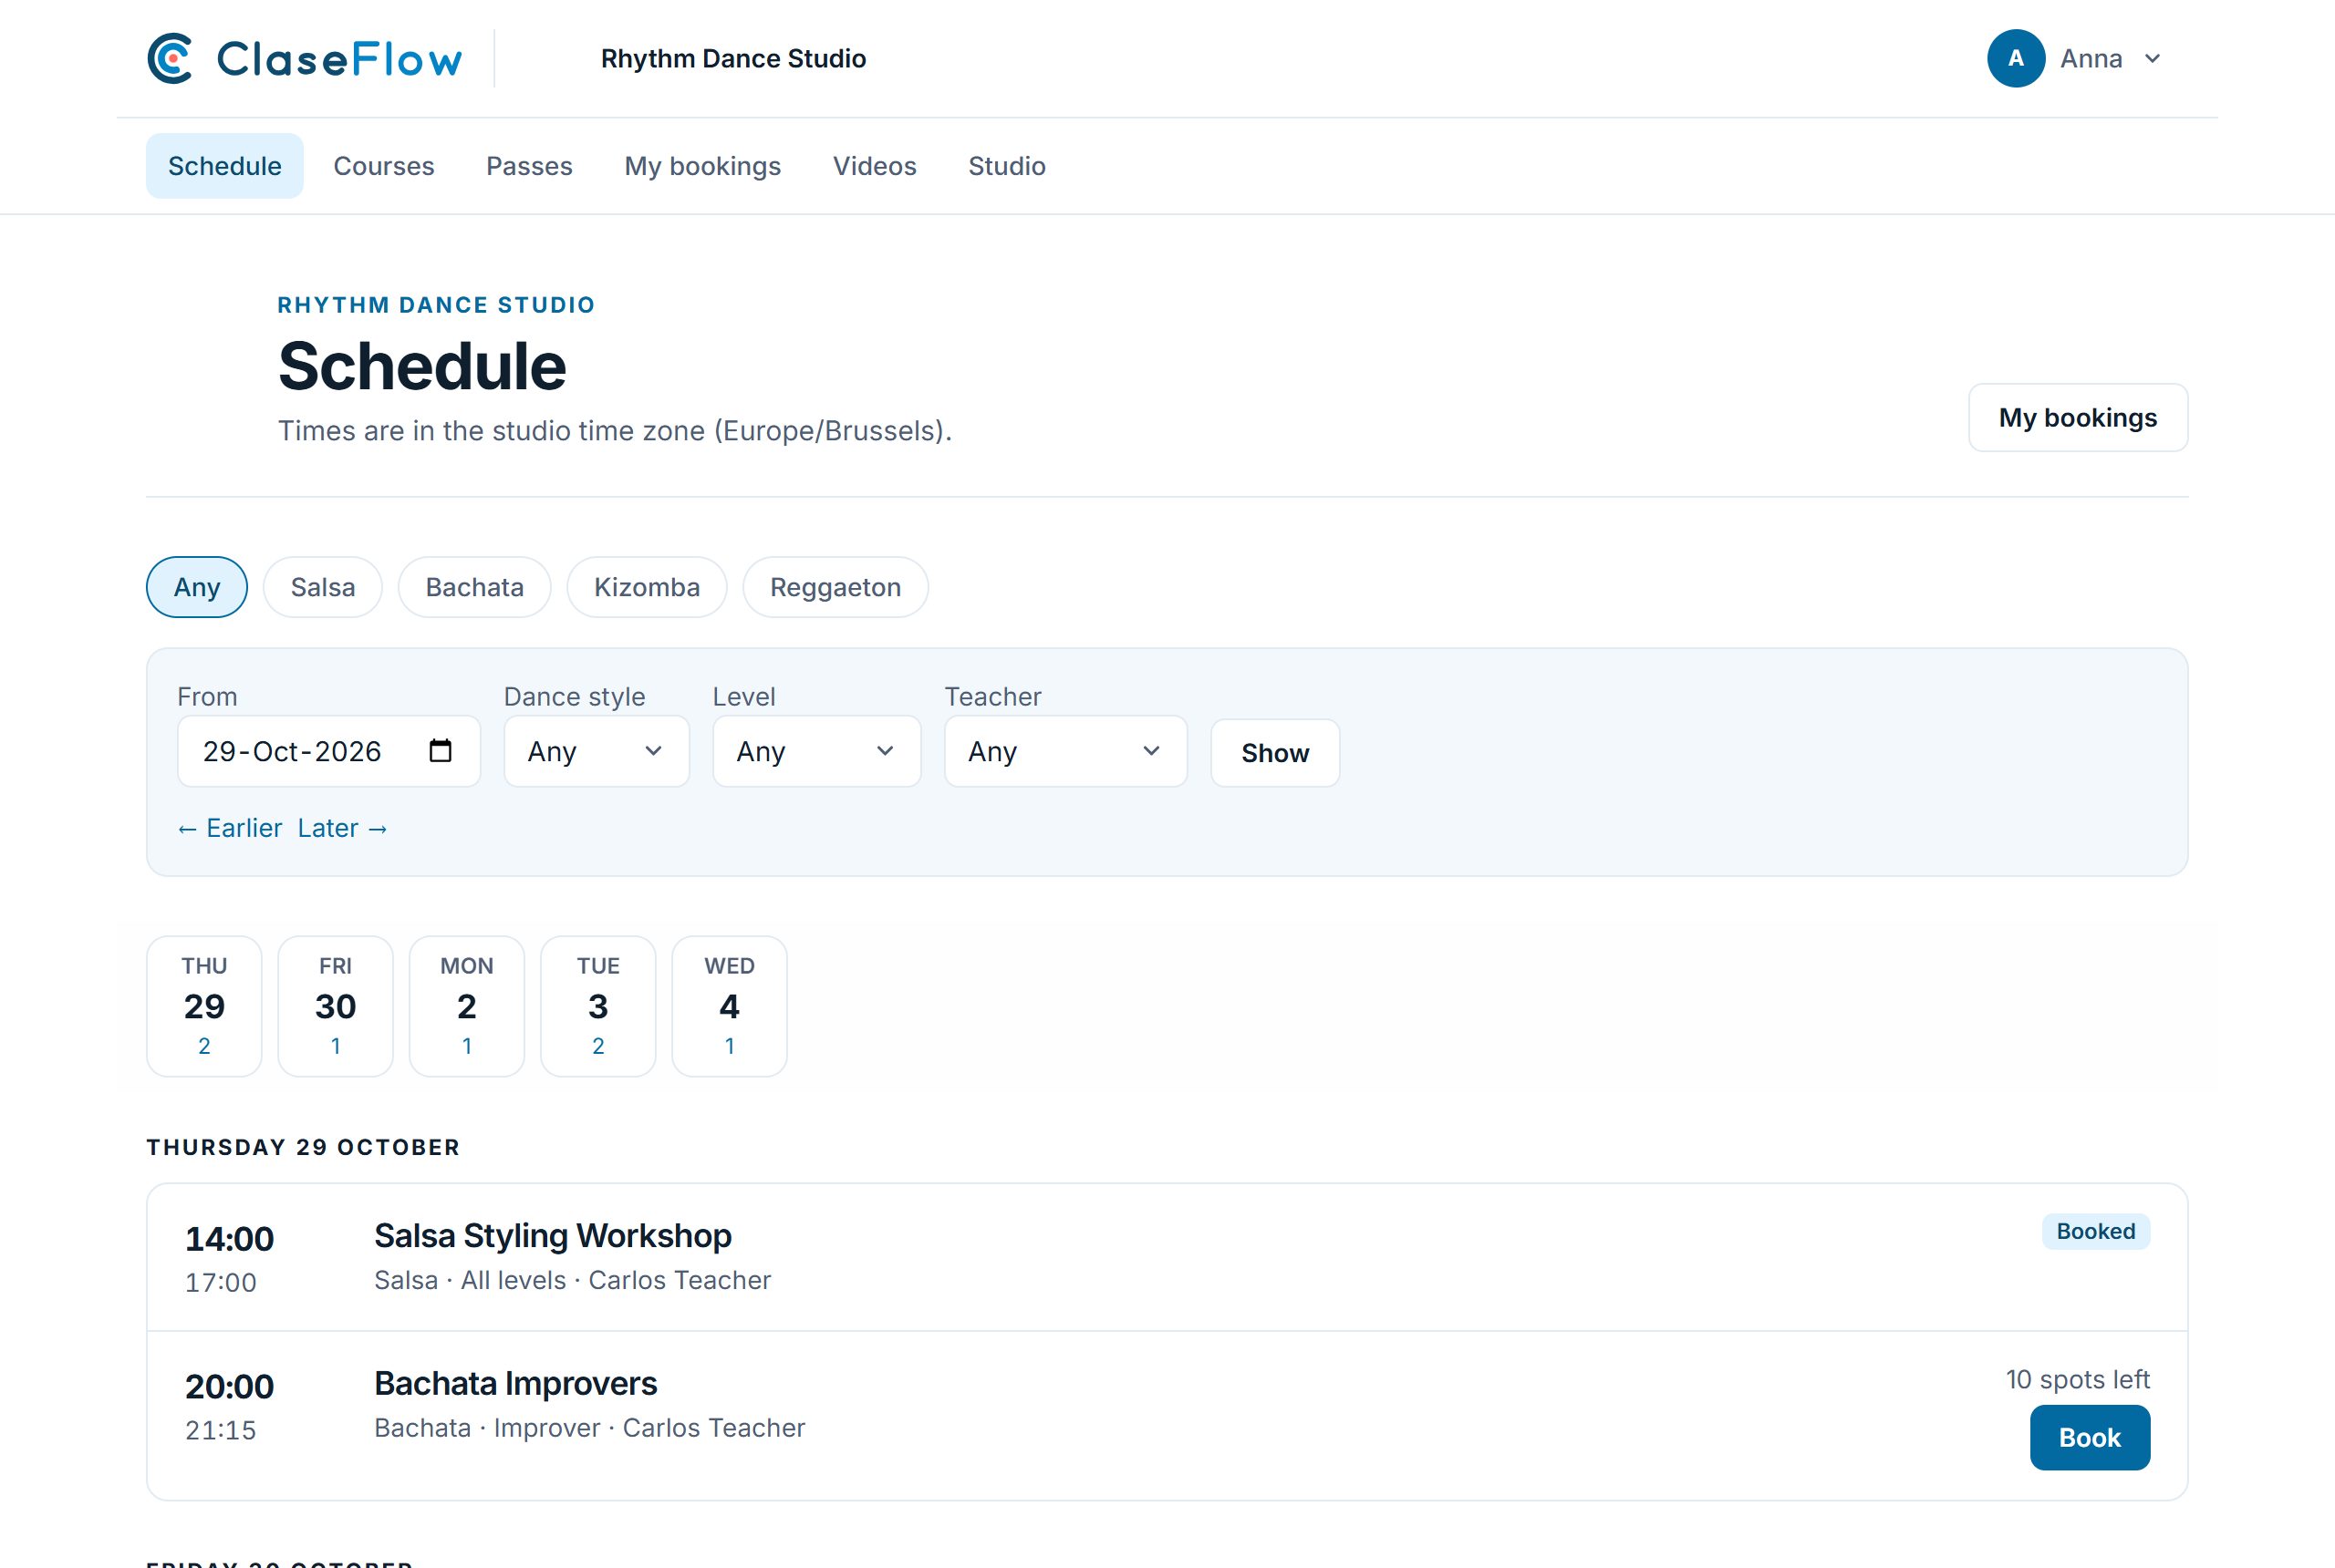The image size is (2335, 1568).
Task: Open the Passes tab
Action: (x=529, y=166)
